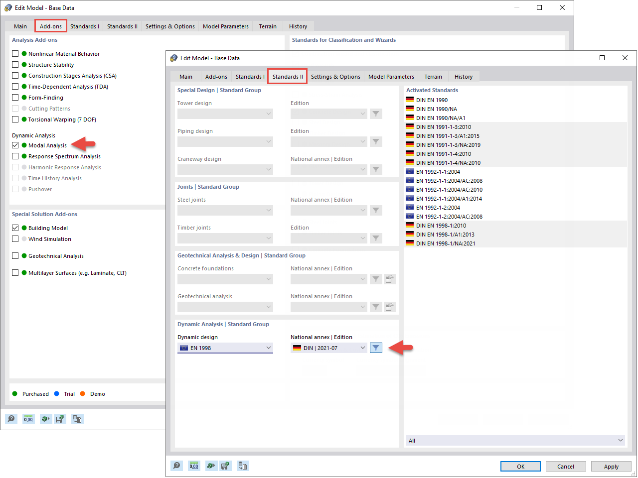
Task: Click the OK button
Action: pos(520,467)
